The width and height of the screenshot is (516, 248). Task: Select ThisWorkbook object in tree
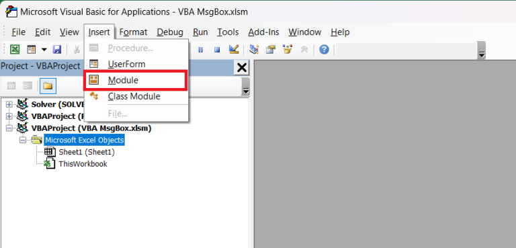pos(83,164)
